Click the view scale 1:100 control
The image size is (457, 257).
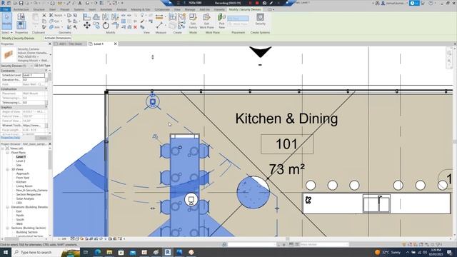[62, 238]
